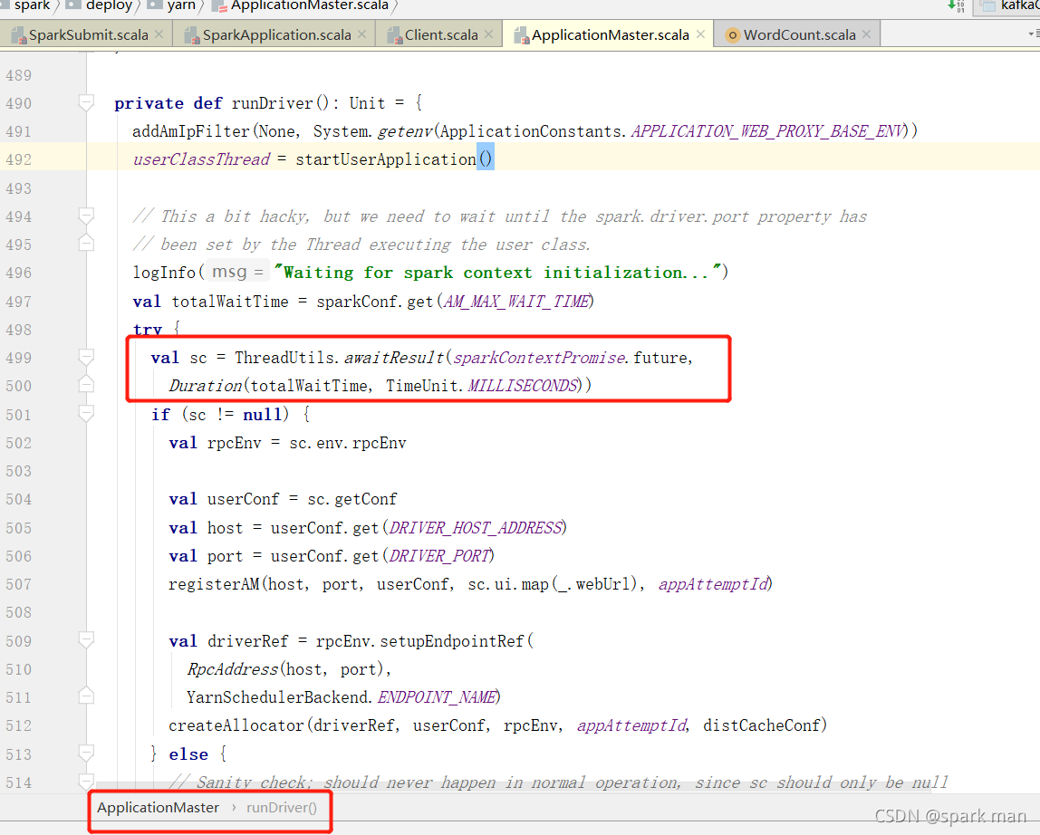Click the runDriver method name in declaration
This screenshot has width=1040, height=835.
coord(272,103)
